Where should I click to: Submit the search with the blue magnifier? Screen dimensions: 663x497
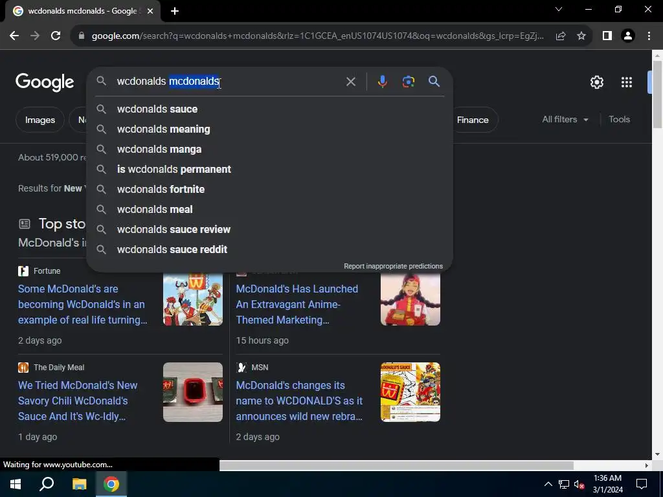click(x=434, y=82)
